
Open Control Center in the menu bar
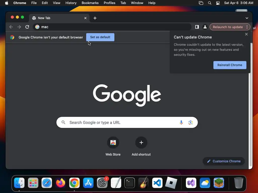[218, 3]
